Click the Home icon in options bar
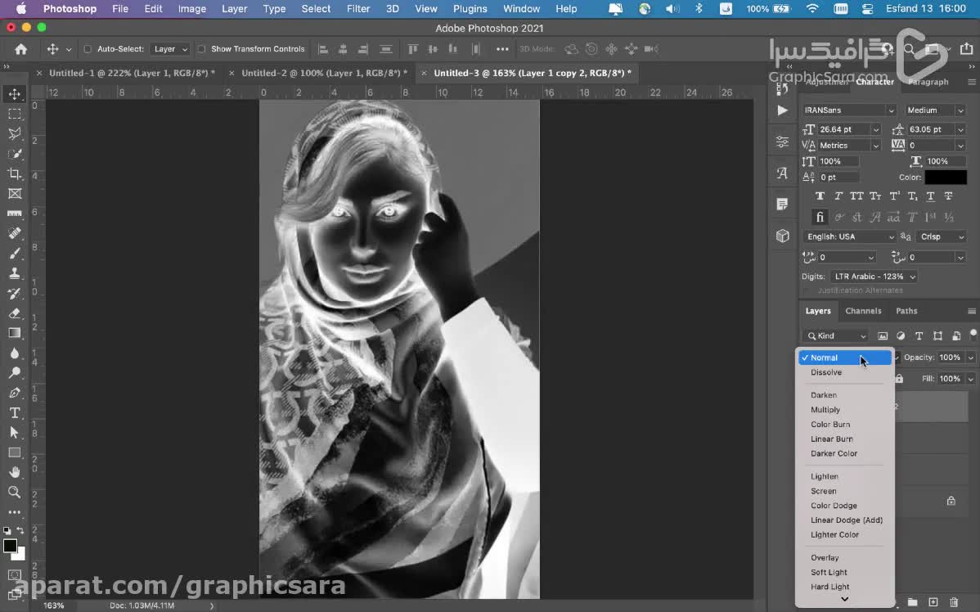The width and height of the screenshot is (980, 612). click(20, 49)
